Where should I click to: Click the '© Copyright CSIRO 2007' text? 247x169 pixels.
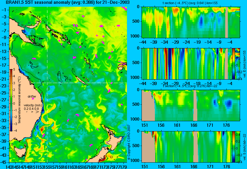click(129, 142)
